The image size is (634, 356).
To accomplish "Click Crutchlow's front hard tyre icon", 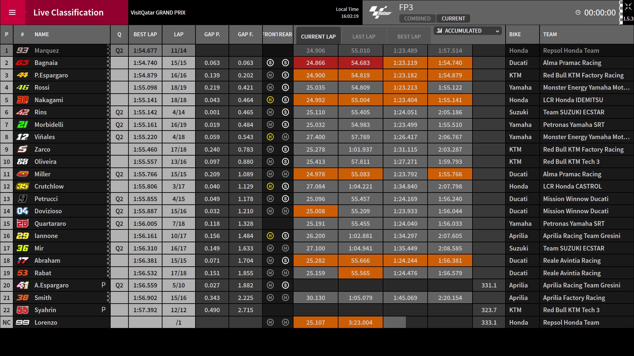I will (270, 186).
